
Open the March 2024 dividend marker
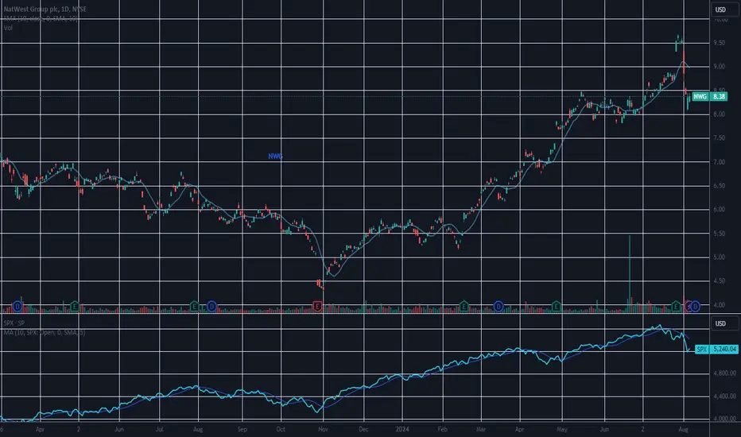tap(499, 307)
